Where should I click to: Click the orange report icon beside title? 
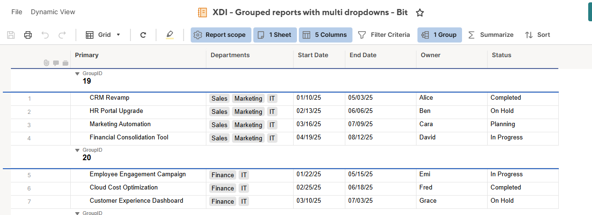coord(203,13)
